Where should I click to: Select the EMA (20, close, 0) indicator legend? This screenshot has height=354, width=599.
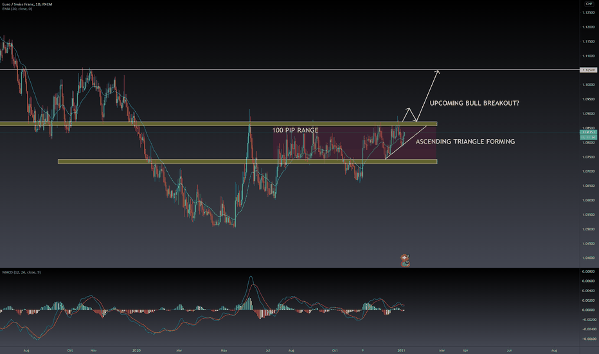point(17,9)
